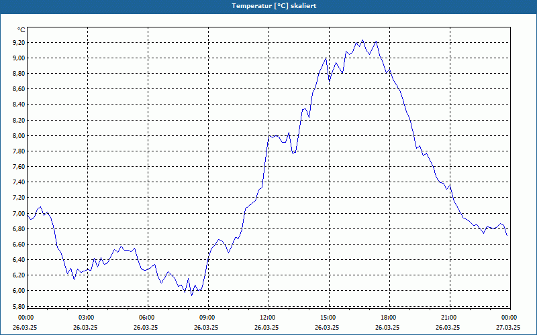Viewport: 537px width, 335px height.
Task: Select the 7,80 y-axis value
Action: [19, 151]
